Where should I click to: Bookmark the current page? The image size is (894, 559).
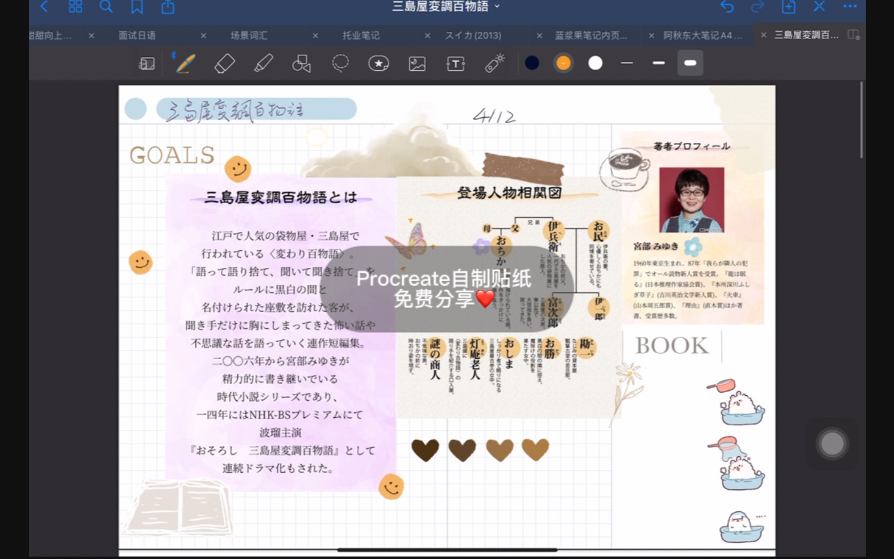pos(137,7)
